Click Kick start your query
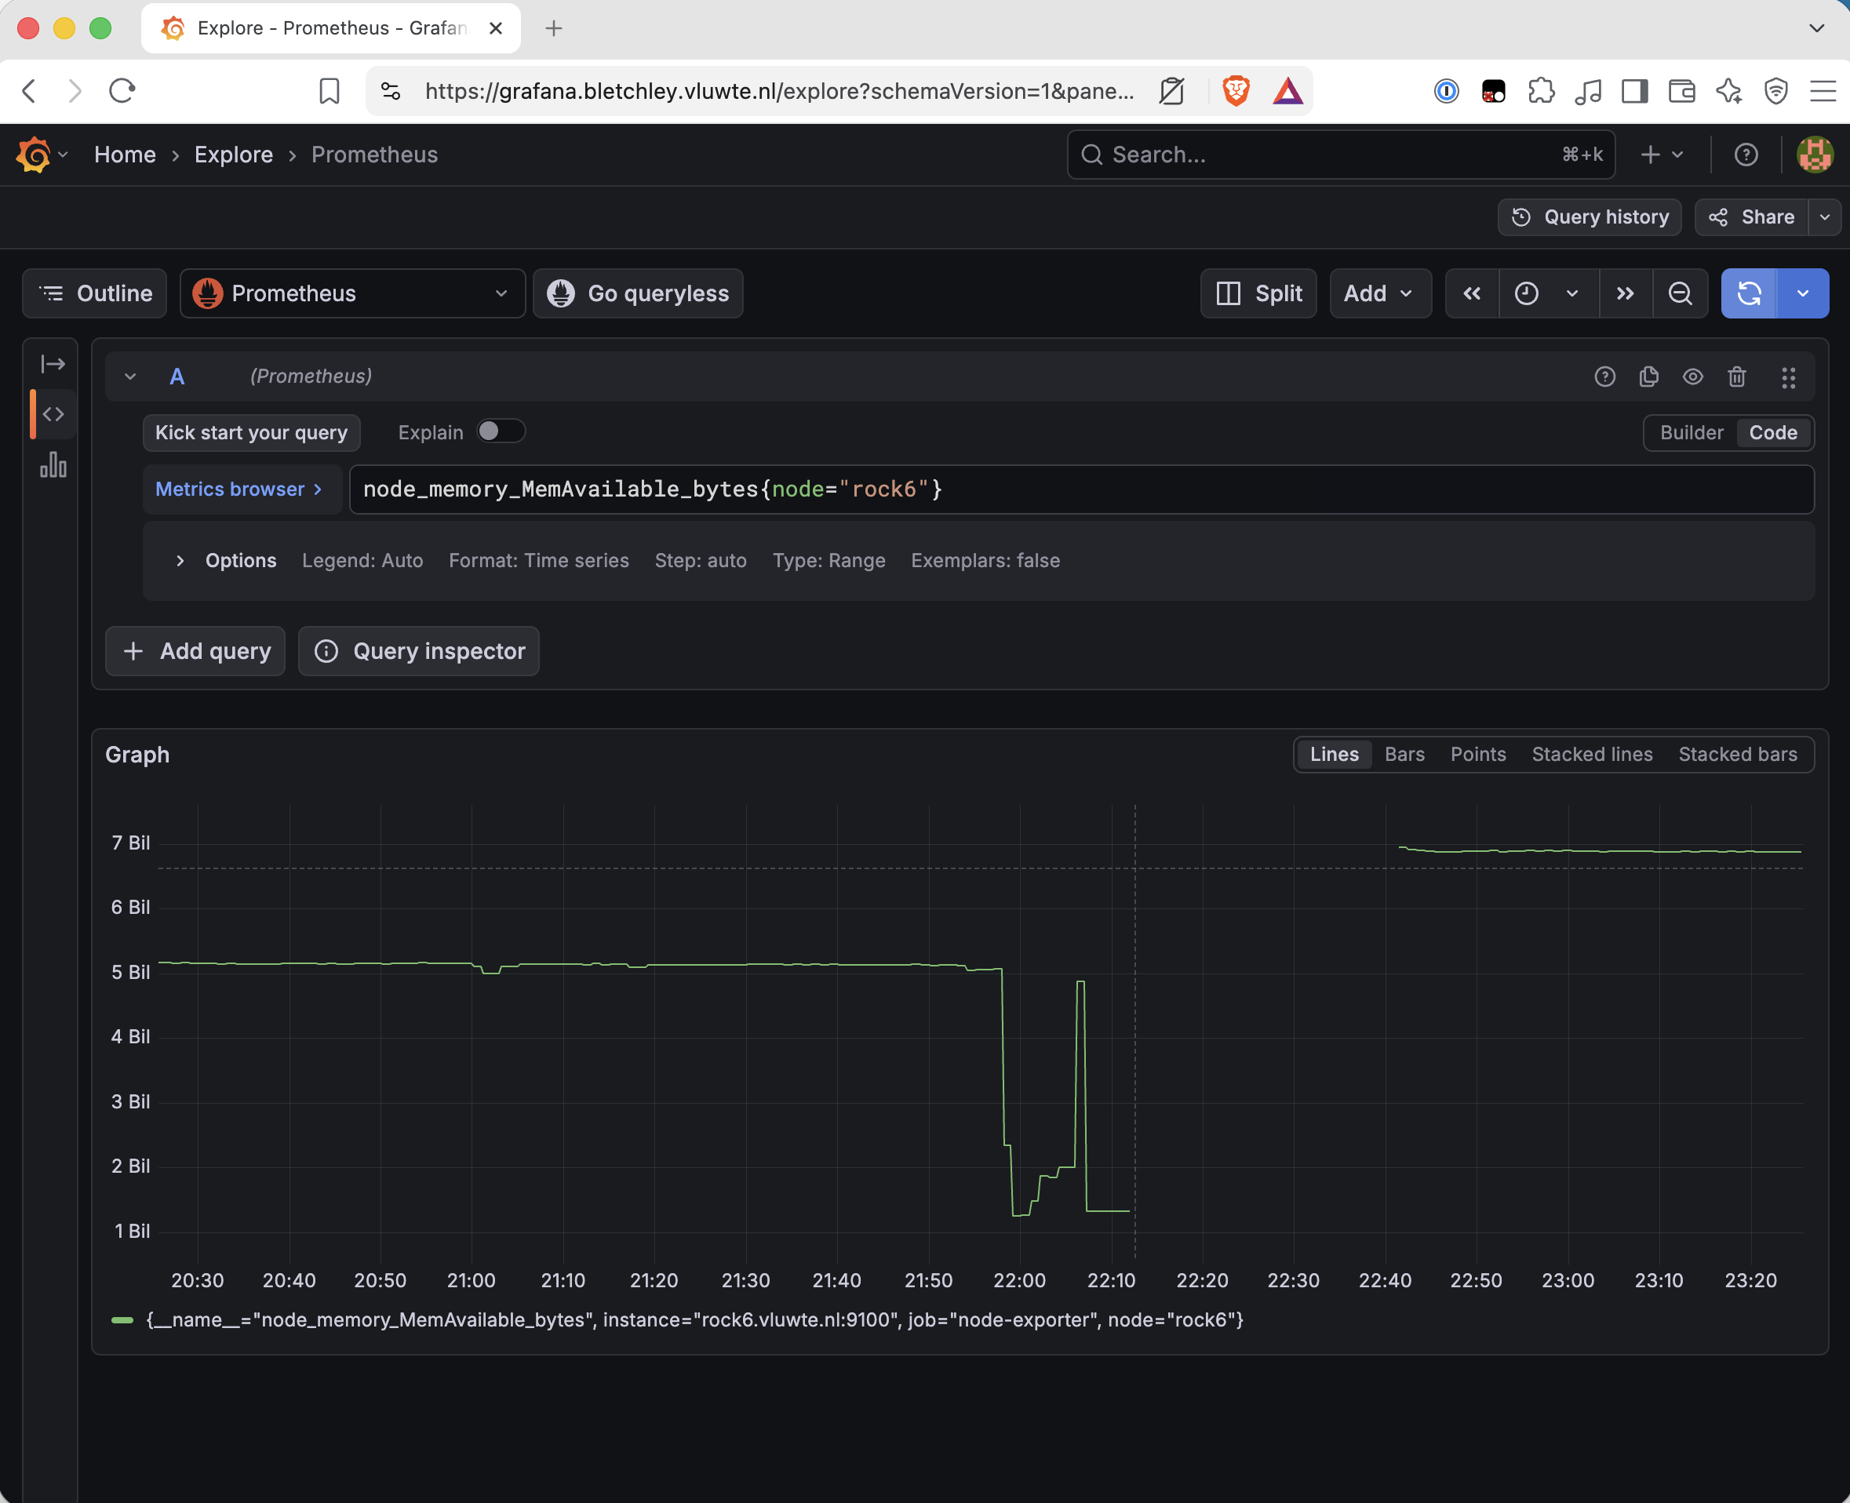The image size is (1850, 1503). pyautogui.click(x=251, y=433)
